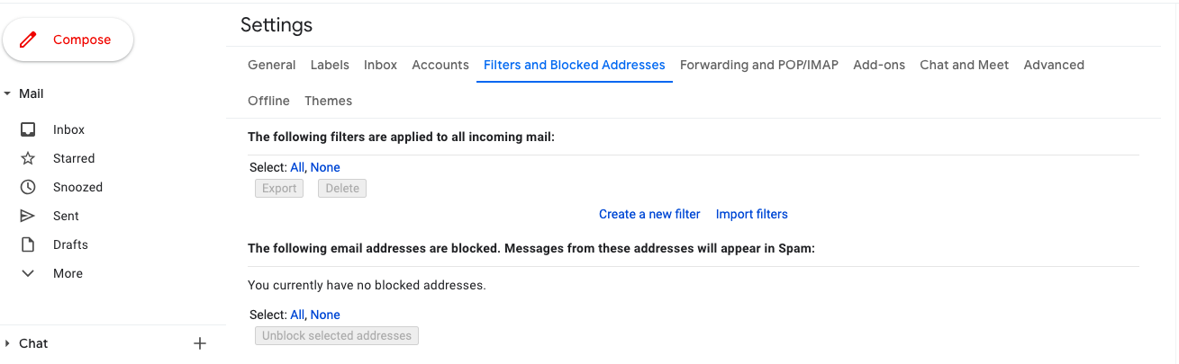Expand the Chat section arrow
The height and width of the screenshot is (364, 1179).
click(7, 343)
